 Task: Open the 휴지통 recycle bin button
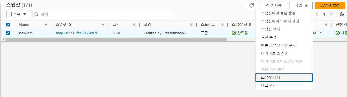click(x=274, y=5)
